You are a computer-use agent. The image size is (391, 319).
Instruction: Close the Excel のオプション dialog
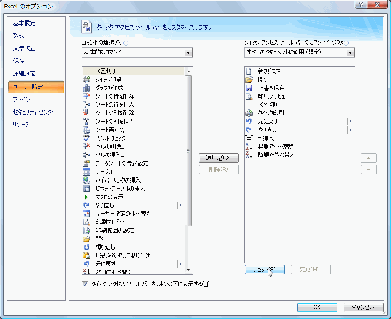click(x=378, y=5)
